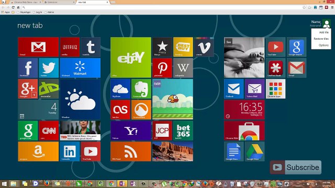This screenshot has width=335, height=188.
Task: Open the Pinterest tile
Action: (162, 68)
